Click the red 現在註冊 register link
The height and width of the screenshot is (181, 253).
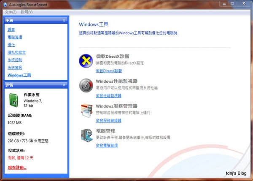pos(17,167)
